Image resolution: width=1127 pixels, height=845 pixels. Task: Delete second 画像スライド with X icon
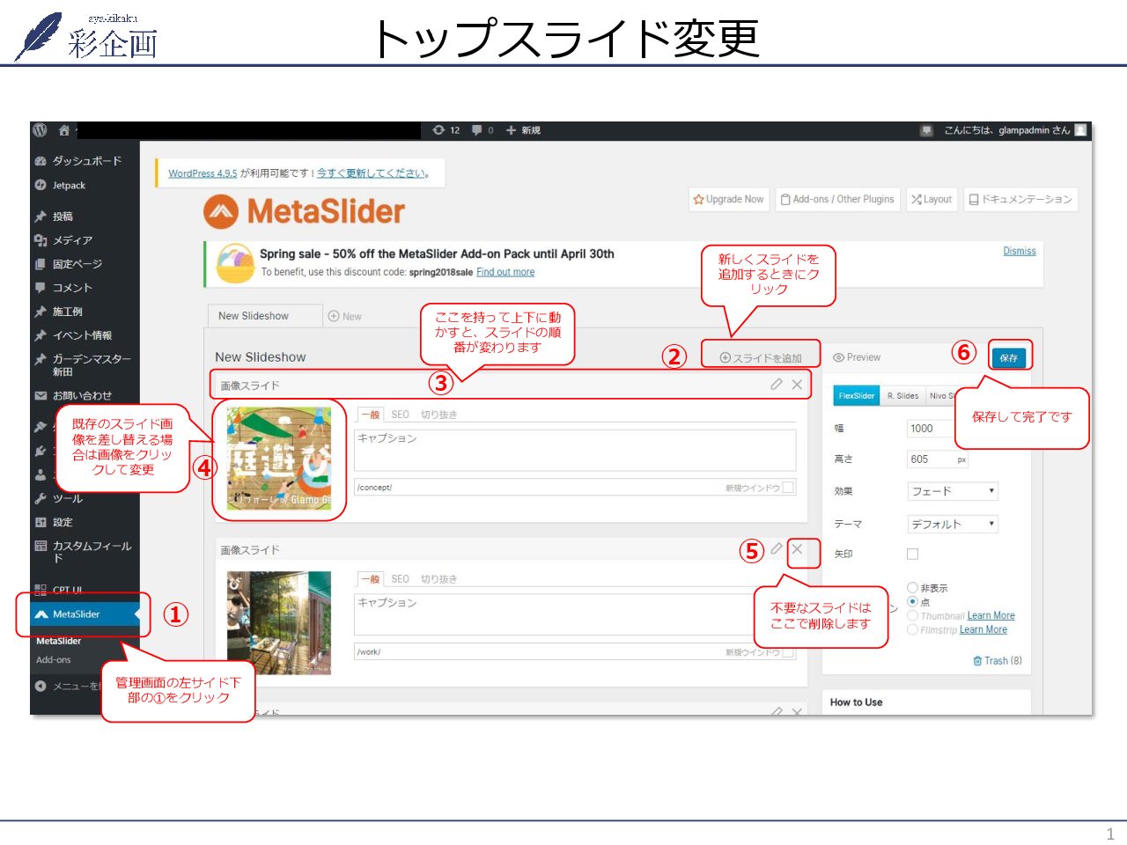pos(797,549)
